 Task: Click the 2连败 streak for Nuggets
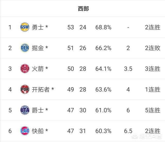tap(153, 48)
